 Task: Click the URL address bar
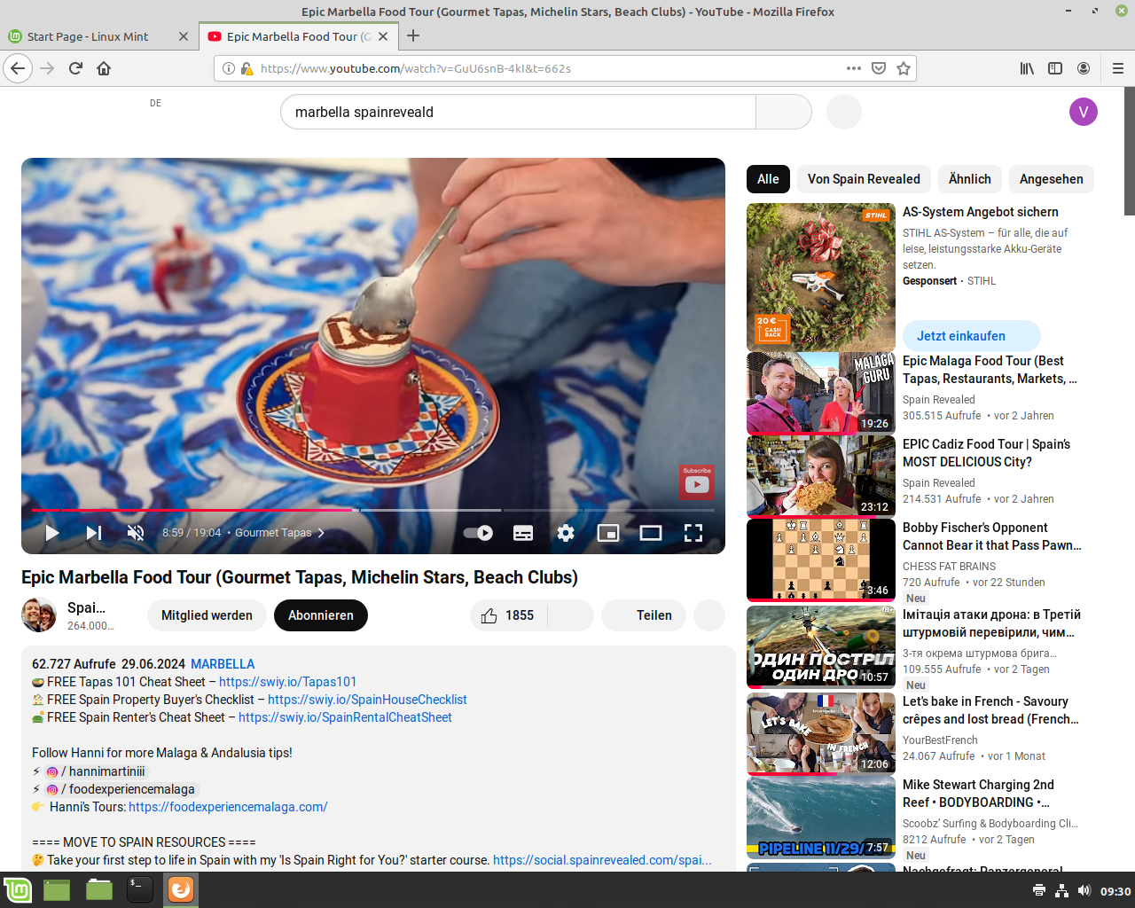(x=545, y=68)
